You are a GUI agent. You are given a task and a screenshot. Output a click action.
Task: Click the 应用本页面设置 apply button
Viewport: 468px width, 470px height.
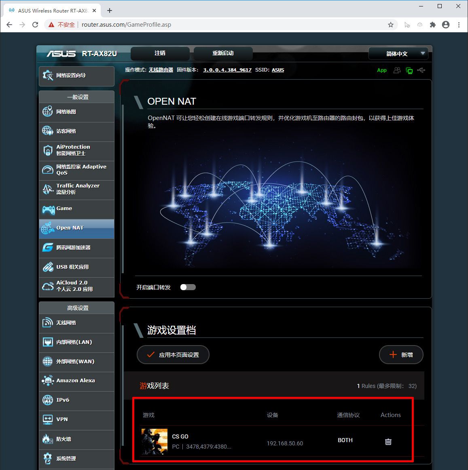(173, 355)
